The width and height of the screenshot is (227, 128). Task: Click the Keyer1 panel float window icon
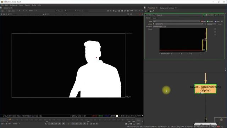(x=221, y=15)
